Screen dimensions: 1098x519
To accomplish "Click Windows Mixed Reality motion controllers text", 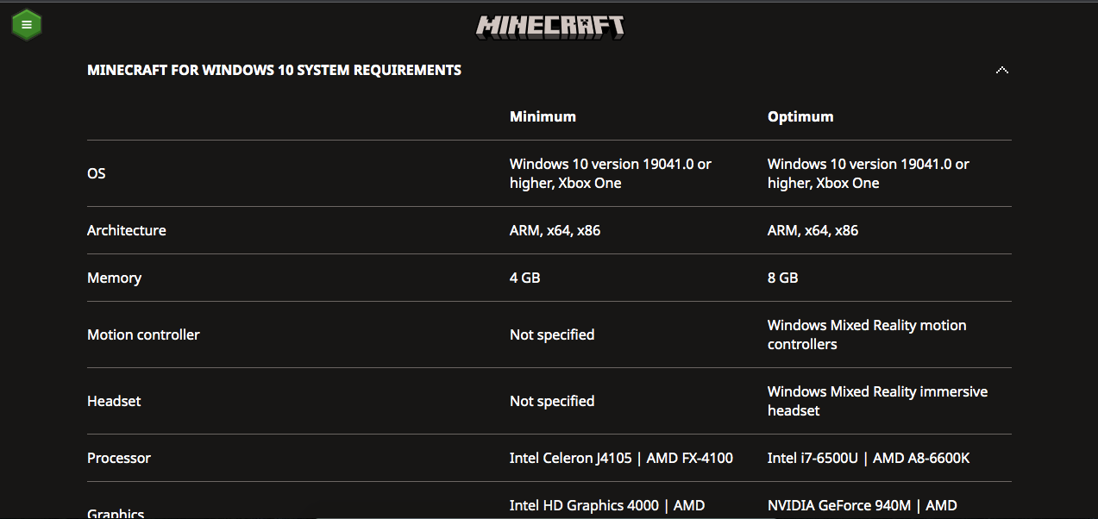I will (867, 335).
